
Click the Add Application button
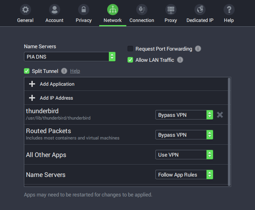click(57, 84)
